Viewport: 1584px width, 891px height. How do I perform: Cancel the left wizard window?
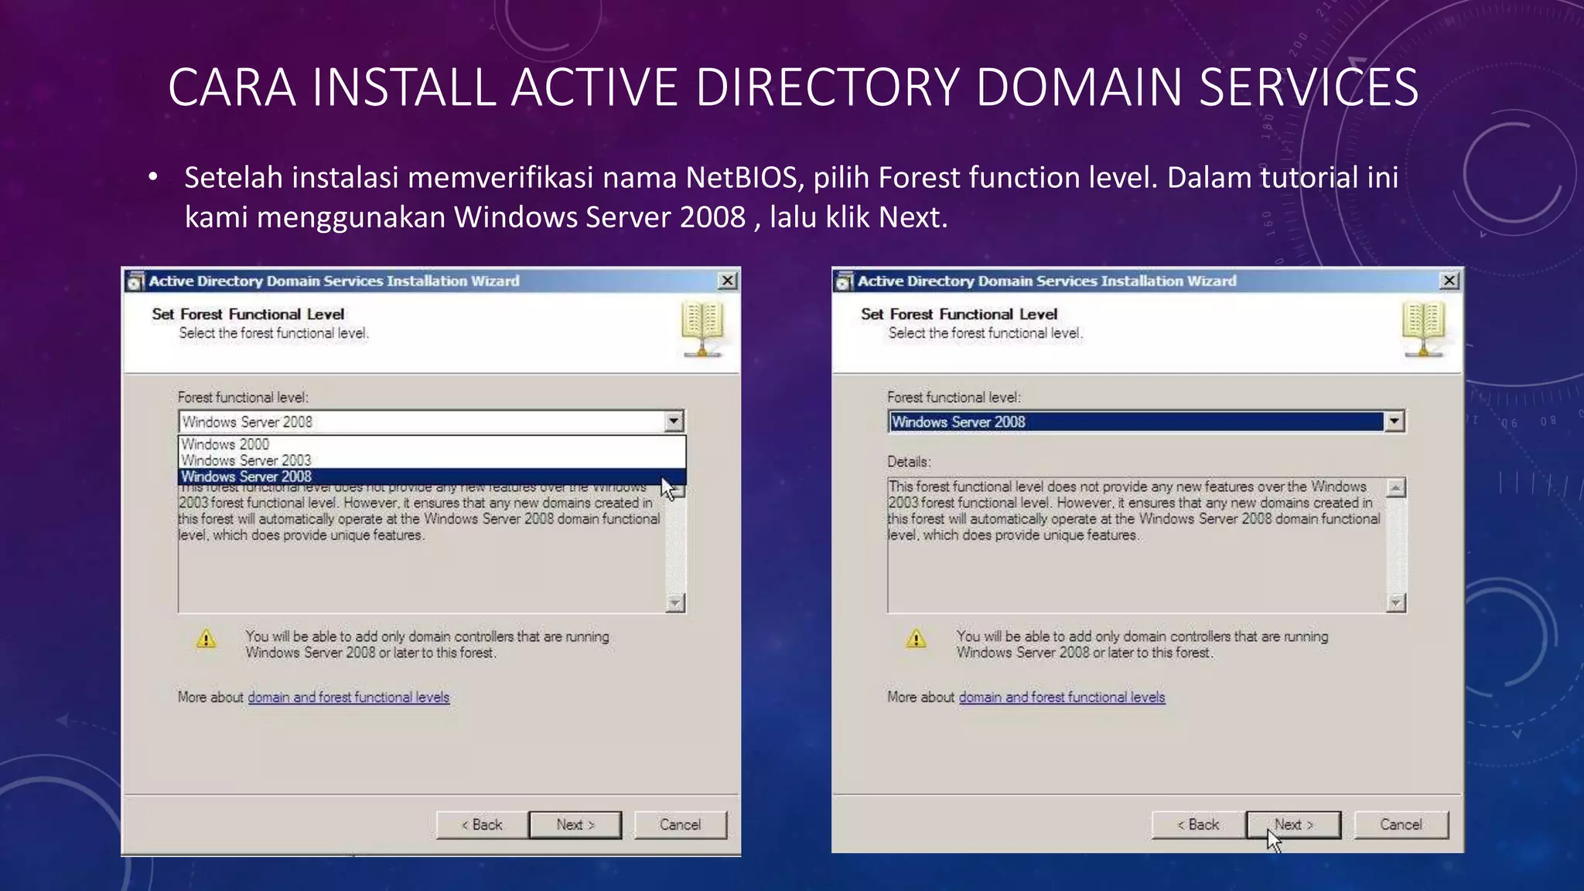point(680,824)
